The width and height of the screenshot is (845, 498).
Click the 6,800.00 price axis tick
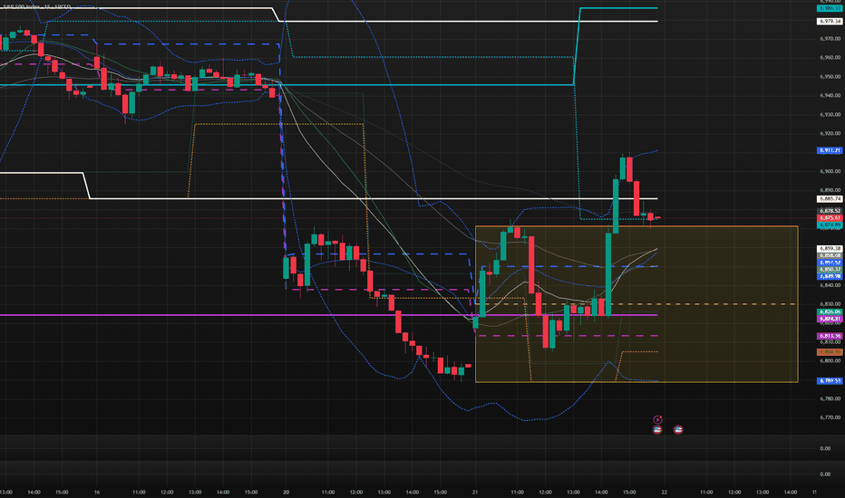click(x=830, y=360)
